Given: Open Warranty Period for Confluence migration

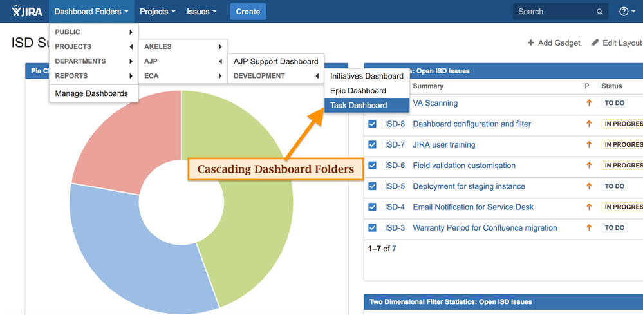Looking at the screenshot, I should (485, 227).
